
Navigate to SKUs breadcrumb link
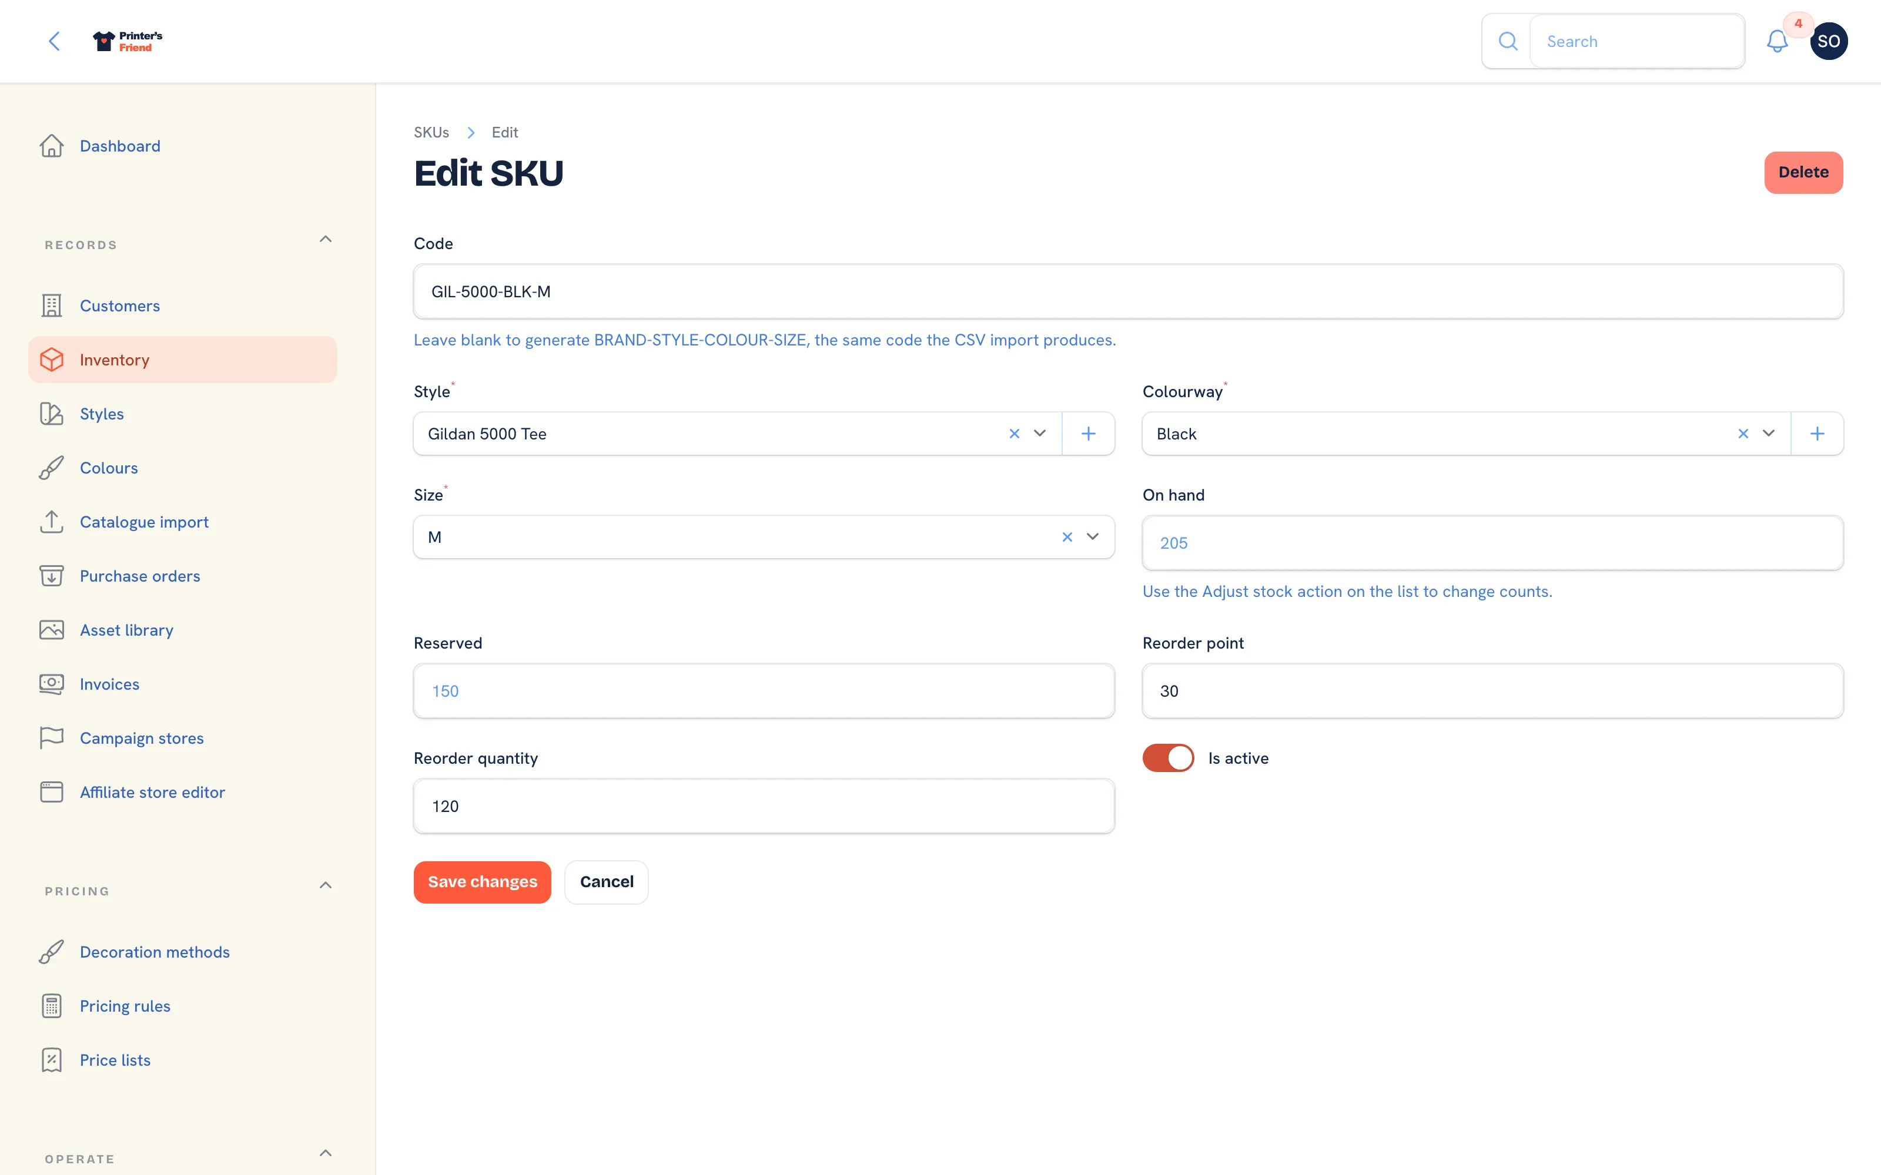431,132
